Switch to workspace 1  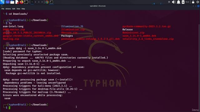[x=32, y=2]
